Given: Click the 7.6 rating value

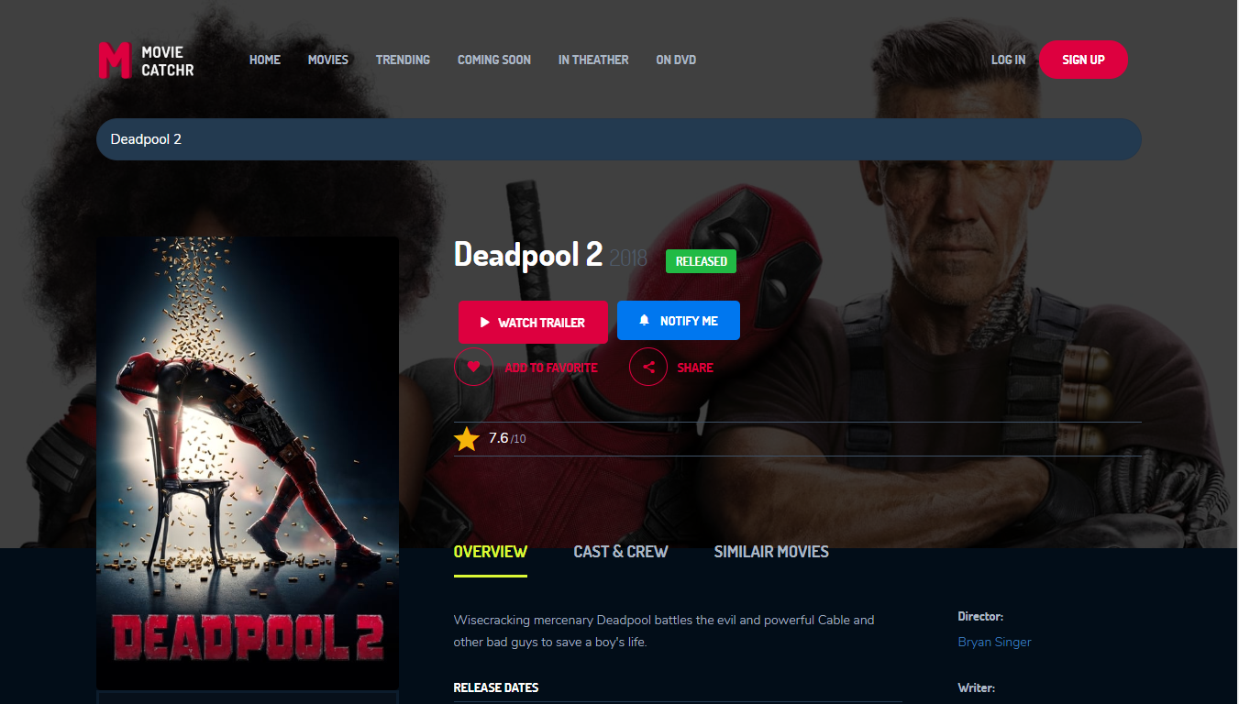Looking at the screenshot, I should tap(499, 438).
